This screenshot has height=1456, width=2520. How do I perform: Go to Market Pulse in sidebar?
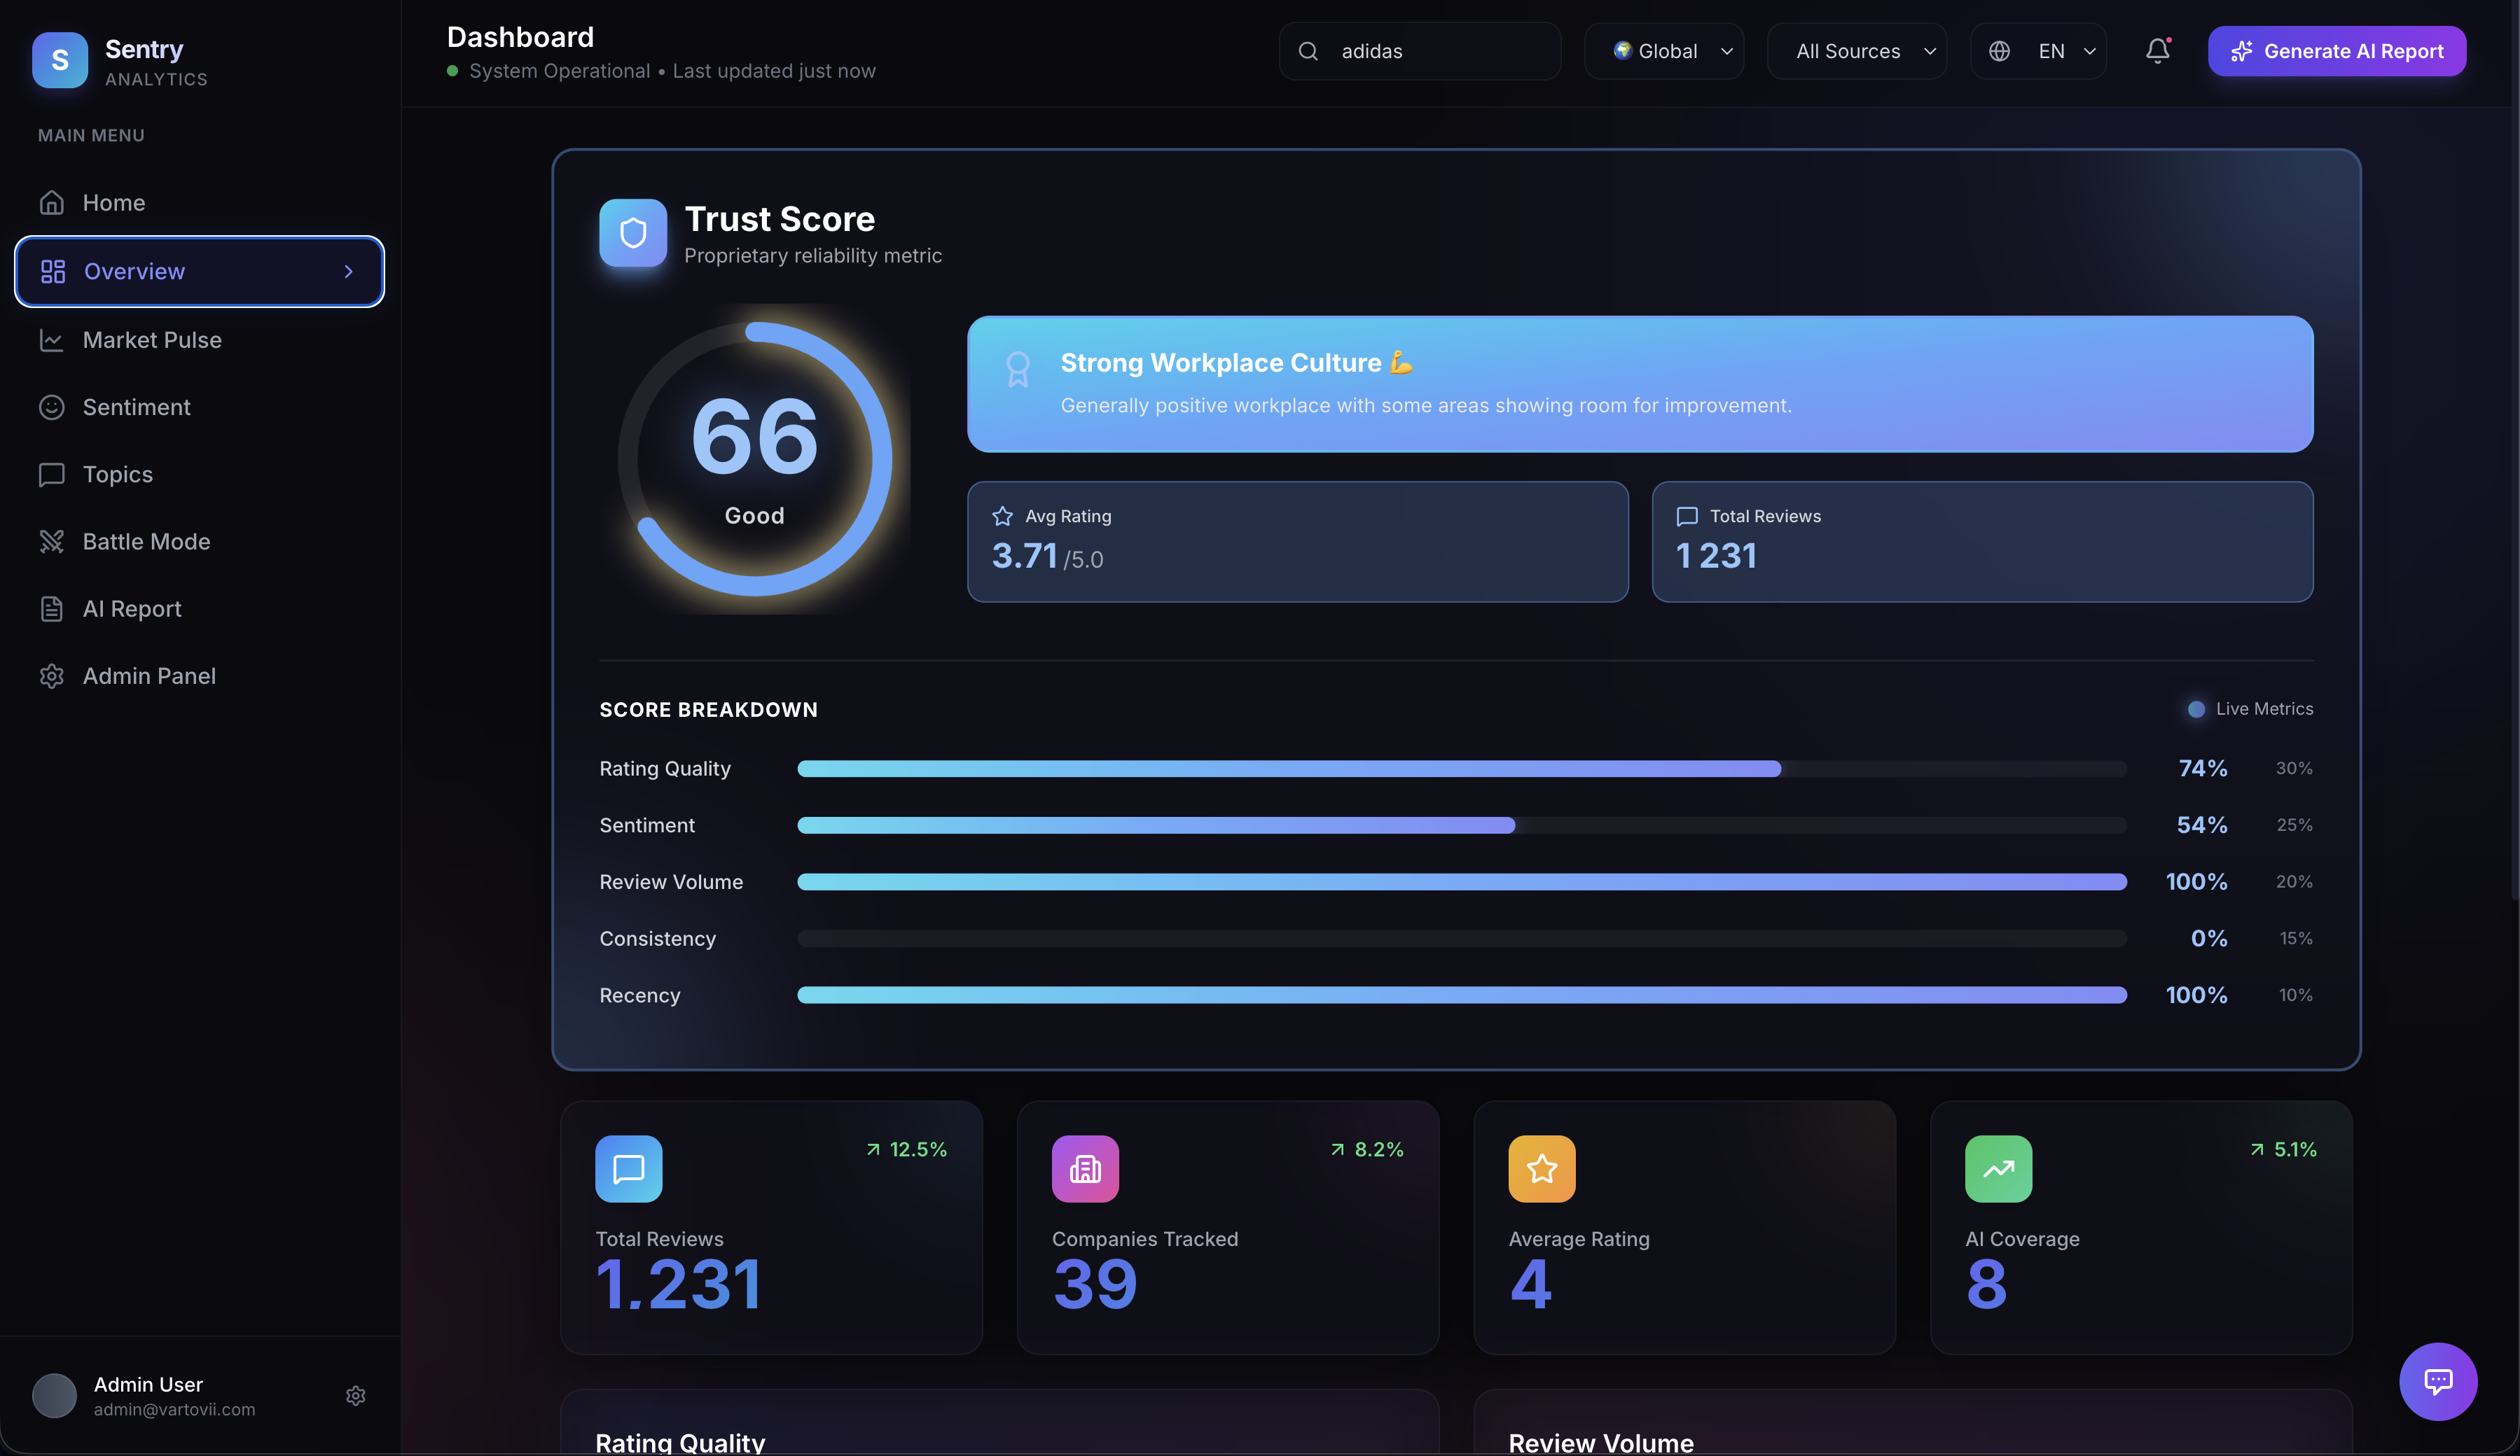tap(152, 339)
